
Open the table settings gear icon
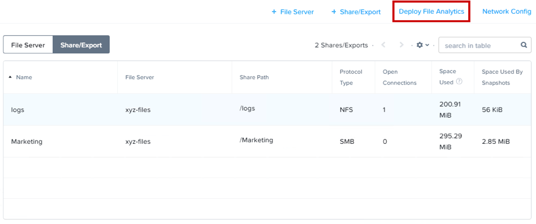click(x=419, y=45)
